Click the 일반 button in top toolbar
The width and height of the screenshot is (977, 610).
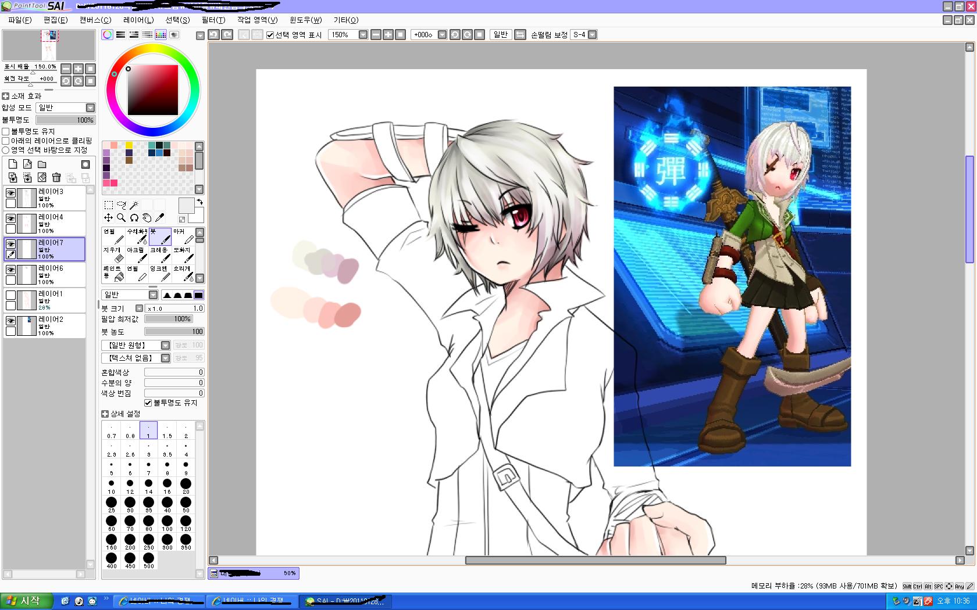coord(501,34)
